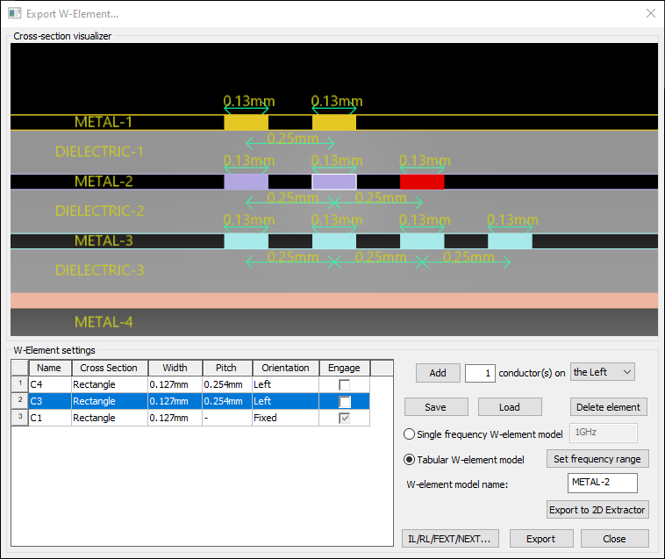
Task: Click the Add conductor button
Action: pos(438,373)
